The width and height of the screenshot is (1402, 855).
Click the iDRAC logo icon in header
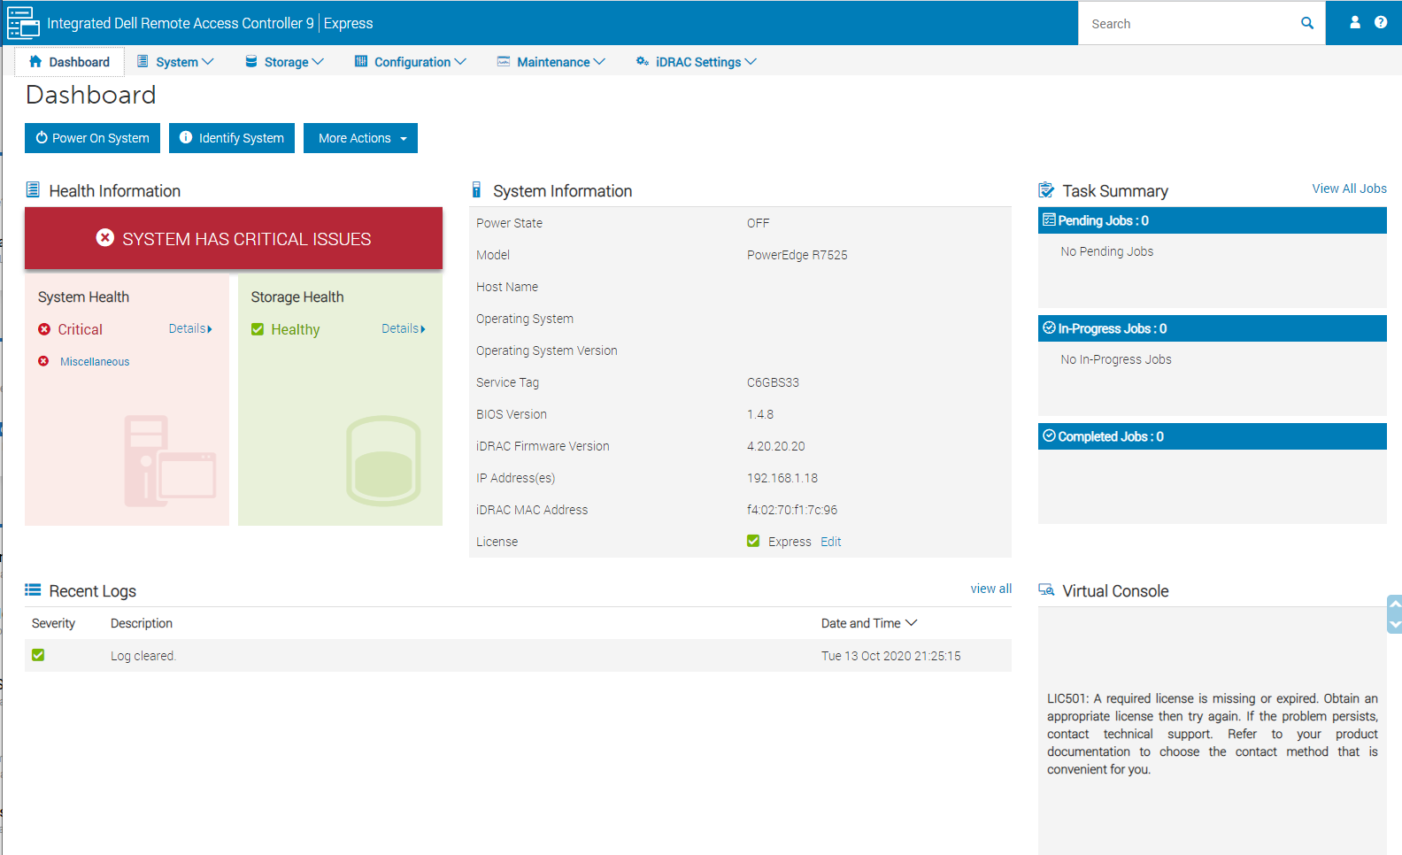click(x=23, y=23)
